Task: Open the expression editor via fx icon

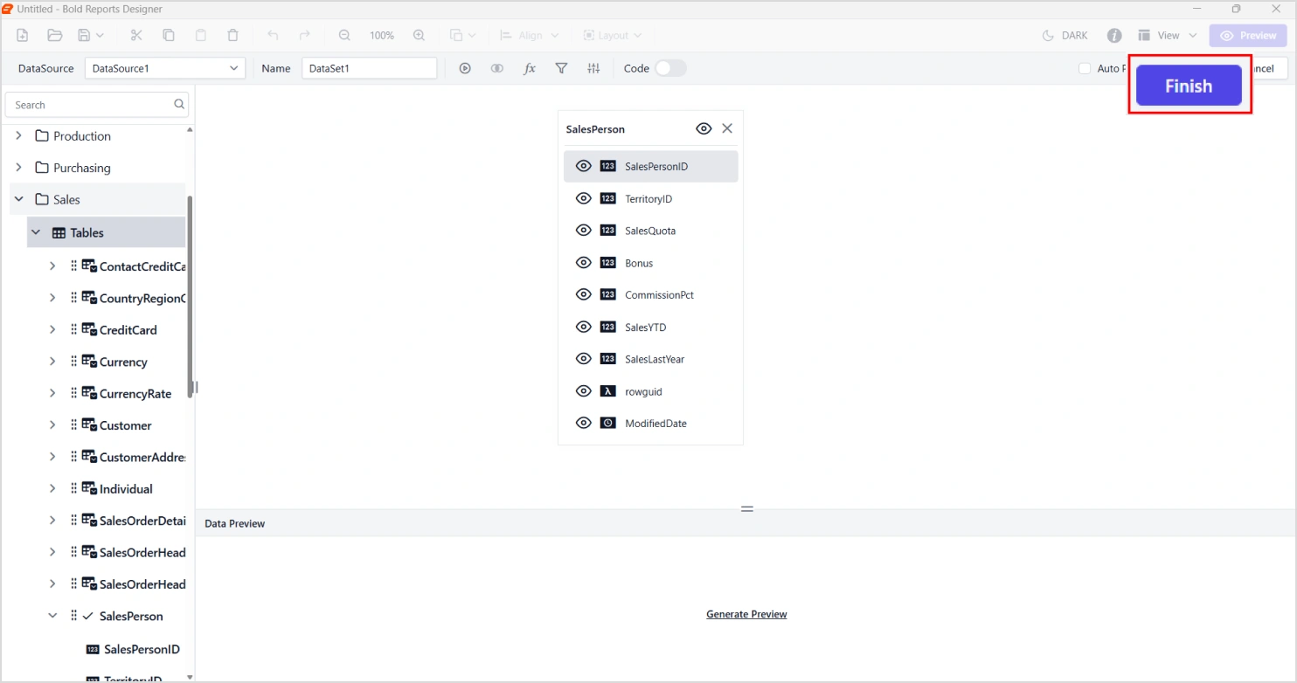Action: click(x=529, y=68)
